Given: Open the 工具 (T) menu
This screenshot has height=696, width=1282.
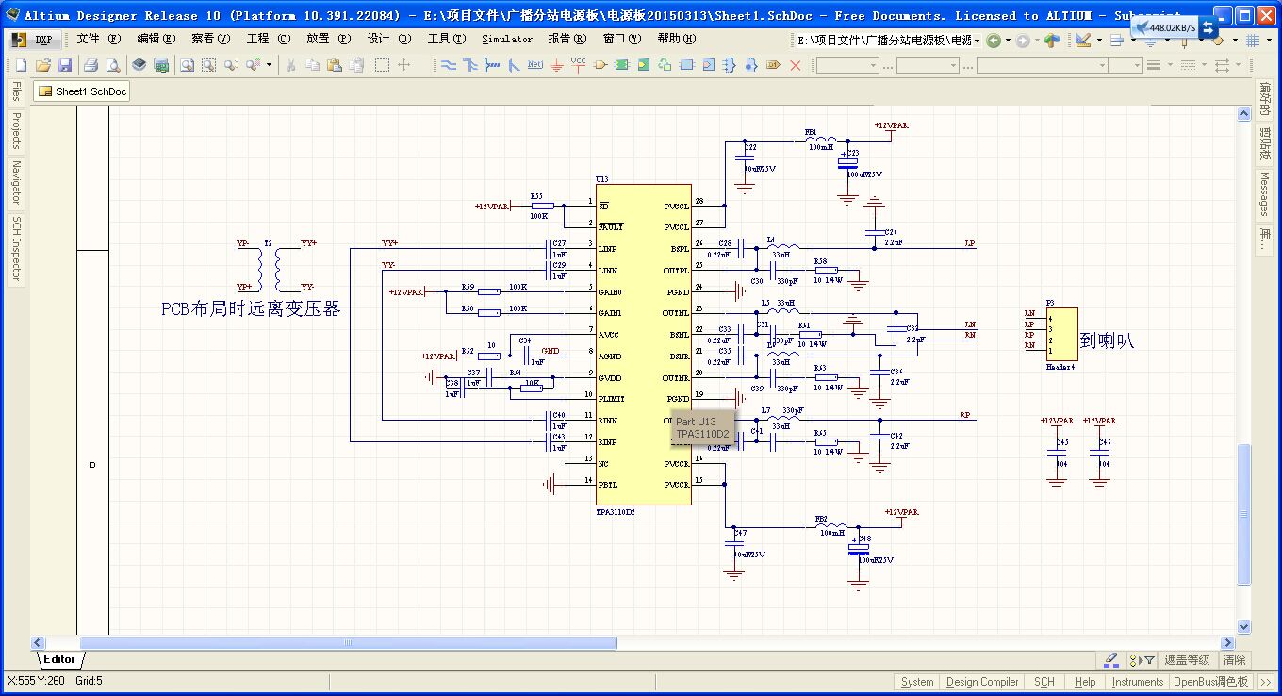Looking at the screenshot, I should (447, 39).
